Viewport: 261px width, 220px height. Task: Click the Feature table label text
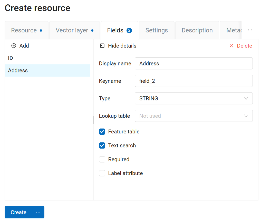[124, 132]
